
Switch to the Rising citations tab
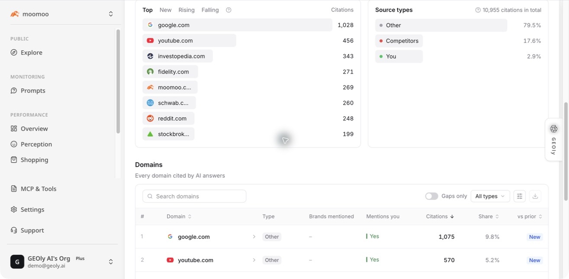(x=187, y=10)
